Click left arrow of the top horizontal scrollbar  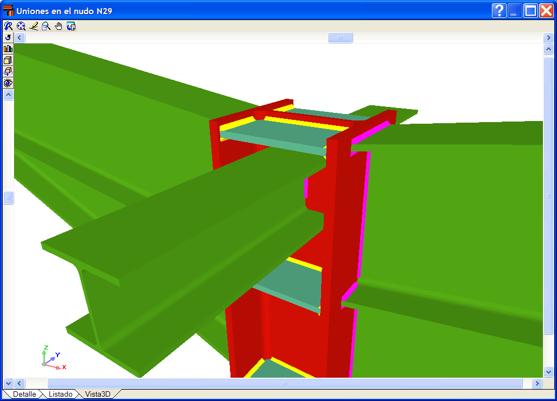click(20, 37)
